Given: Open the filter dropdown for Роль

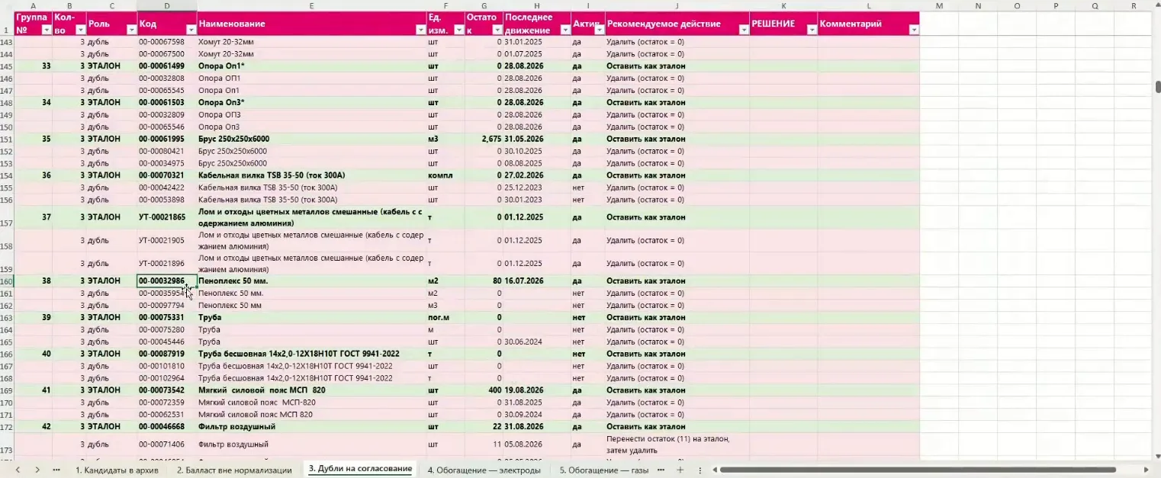Looking at the screenshot, I should point(131,30).
